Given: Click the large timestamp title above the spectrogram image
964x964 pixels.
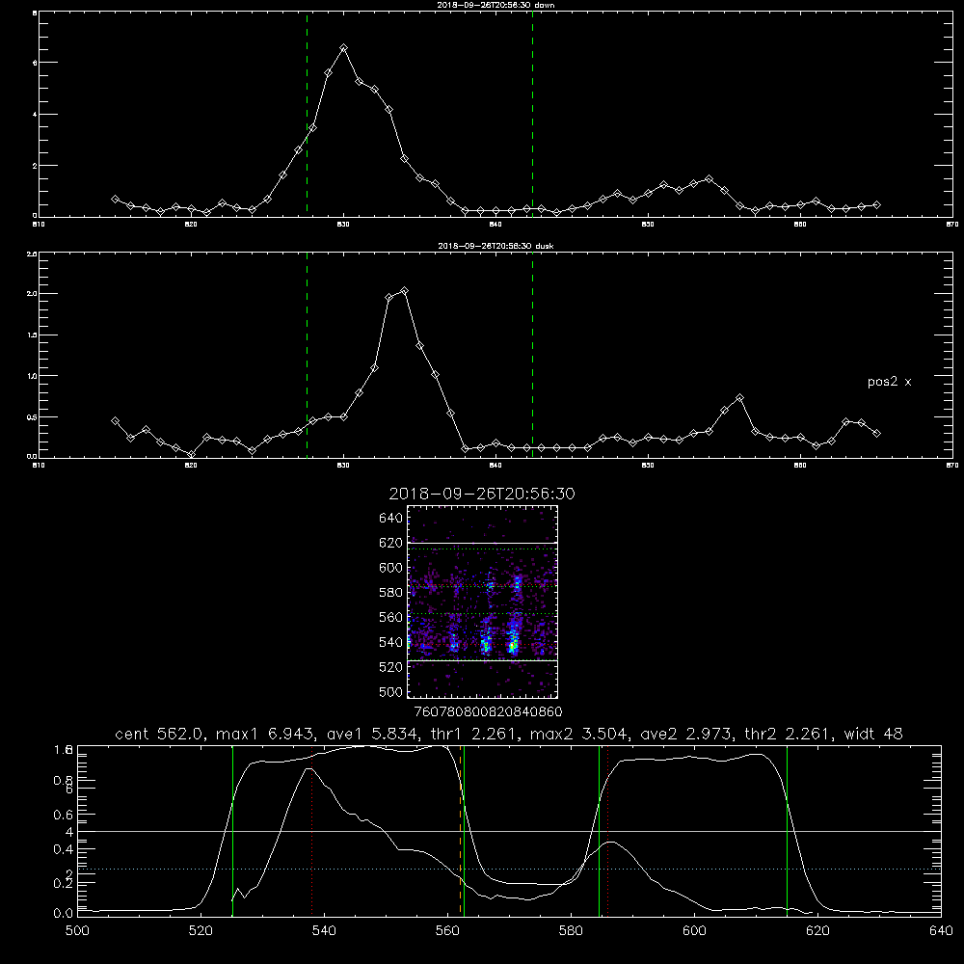Looking at the screenshot, I should (x=482, y=494).
